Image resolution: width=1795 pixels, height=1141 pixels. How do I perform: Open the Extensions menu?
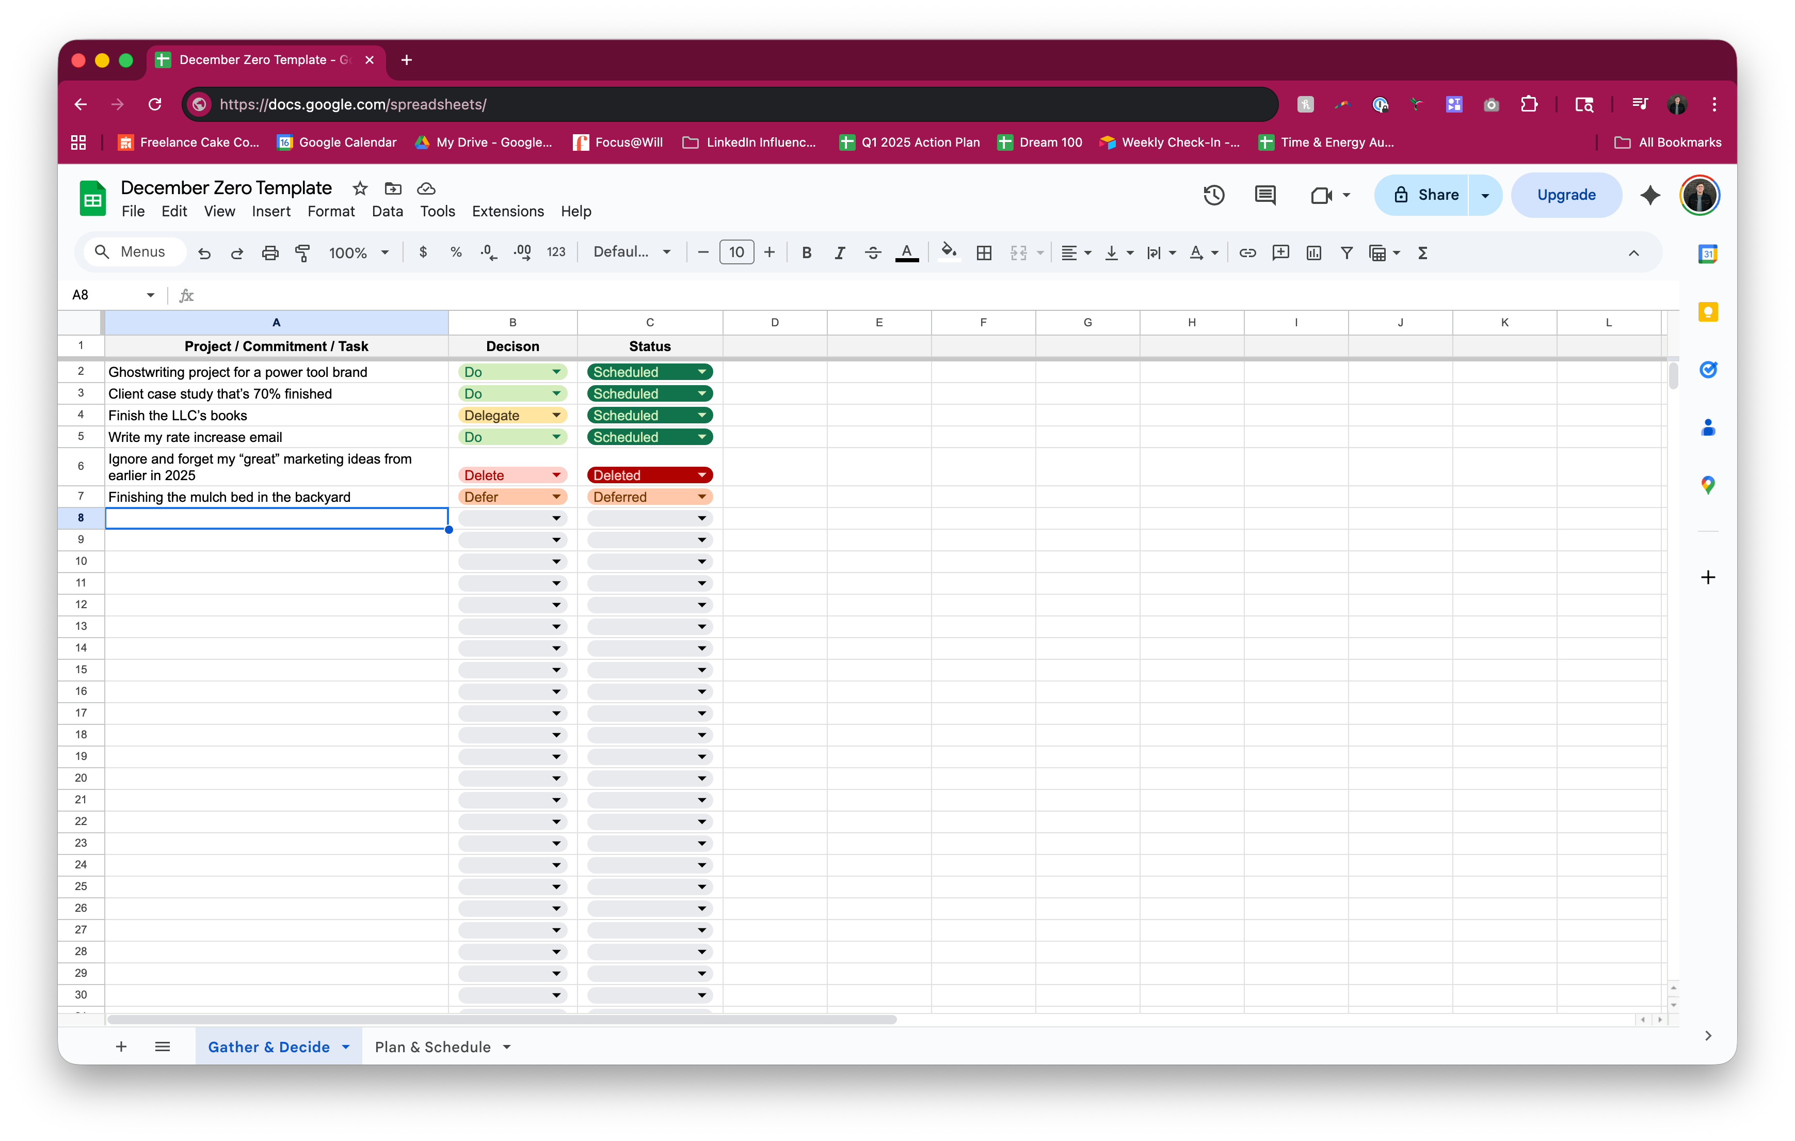pos(508,211)
